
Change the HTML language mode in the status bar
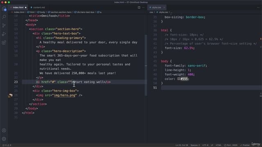(x=219, y=145)
